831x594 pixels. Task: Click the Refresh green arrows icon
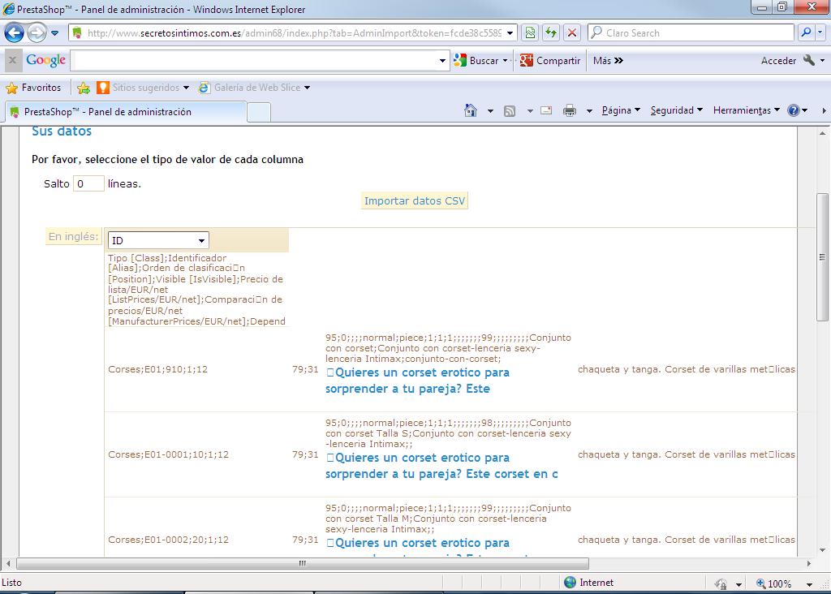pyautogui.click(x=551, y=32)
